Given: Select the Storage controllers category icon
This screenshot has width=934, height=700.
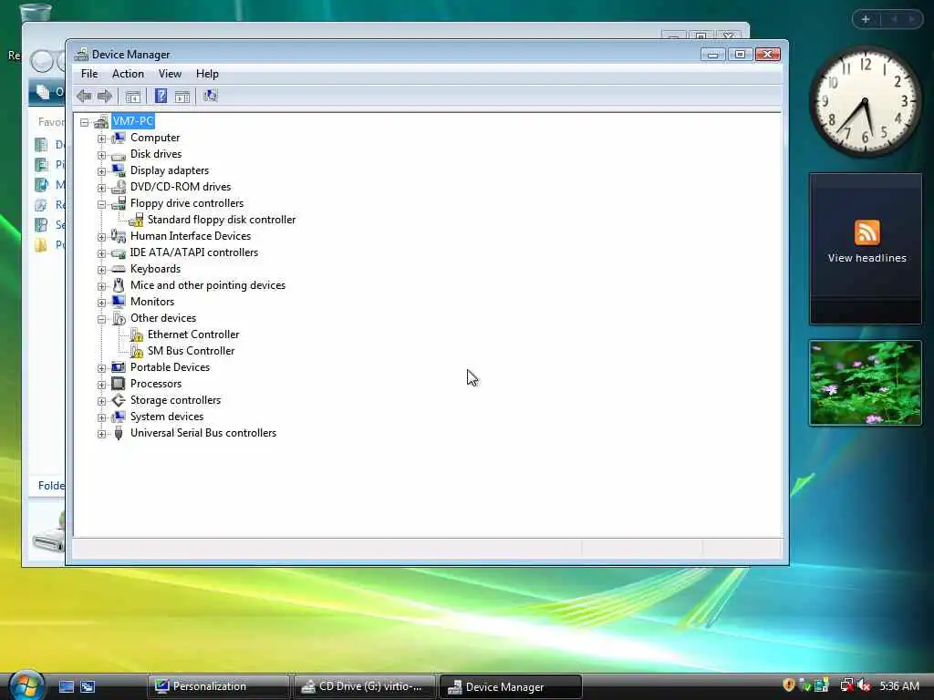Looking at the screenshot, I should [119, 400].
